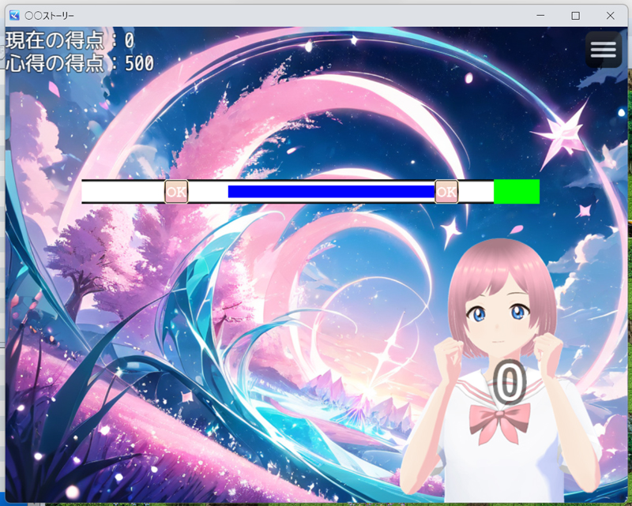Image resolution: width=632 pixels, height=506 pixels.
Task: Click the blue gauge fill in the bar
Action: (330, 191)
